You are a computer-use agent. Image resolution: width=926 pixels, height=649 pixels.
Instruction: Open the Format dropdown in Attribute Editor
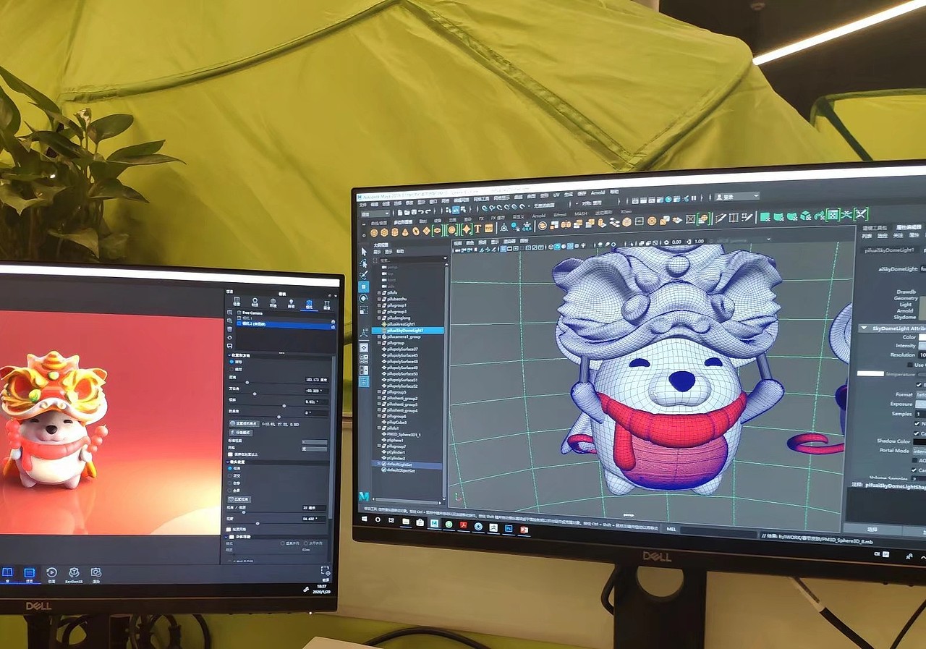(x=921, y=394)
